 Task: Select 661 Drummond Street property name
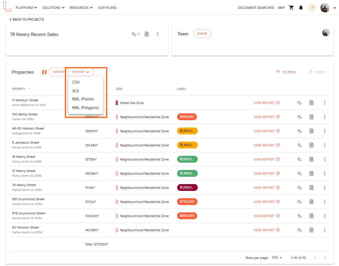[28, 199]
